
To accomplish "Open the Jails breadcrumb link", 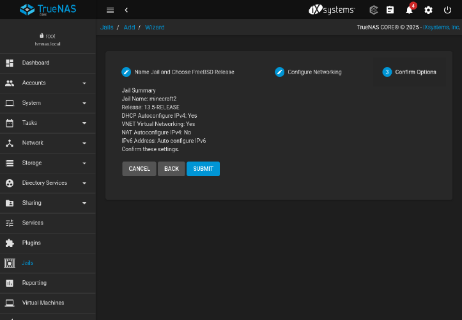I will coord(107,28).
